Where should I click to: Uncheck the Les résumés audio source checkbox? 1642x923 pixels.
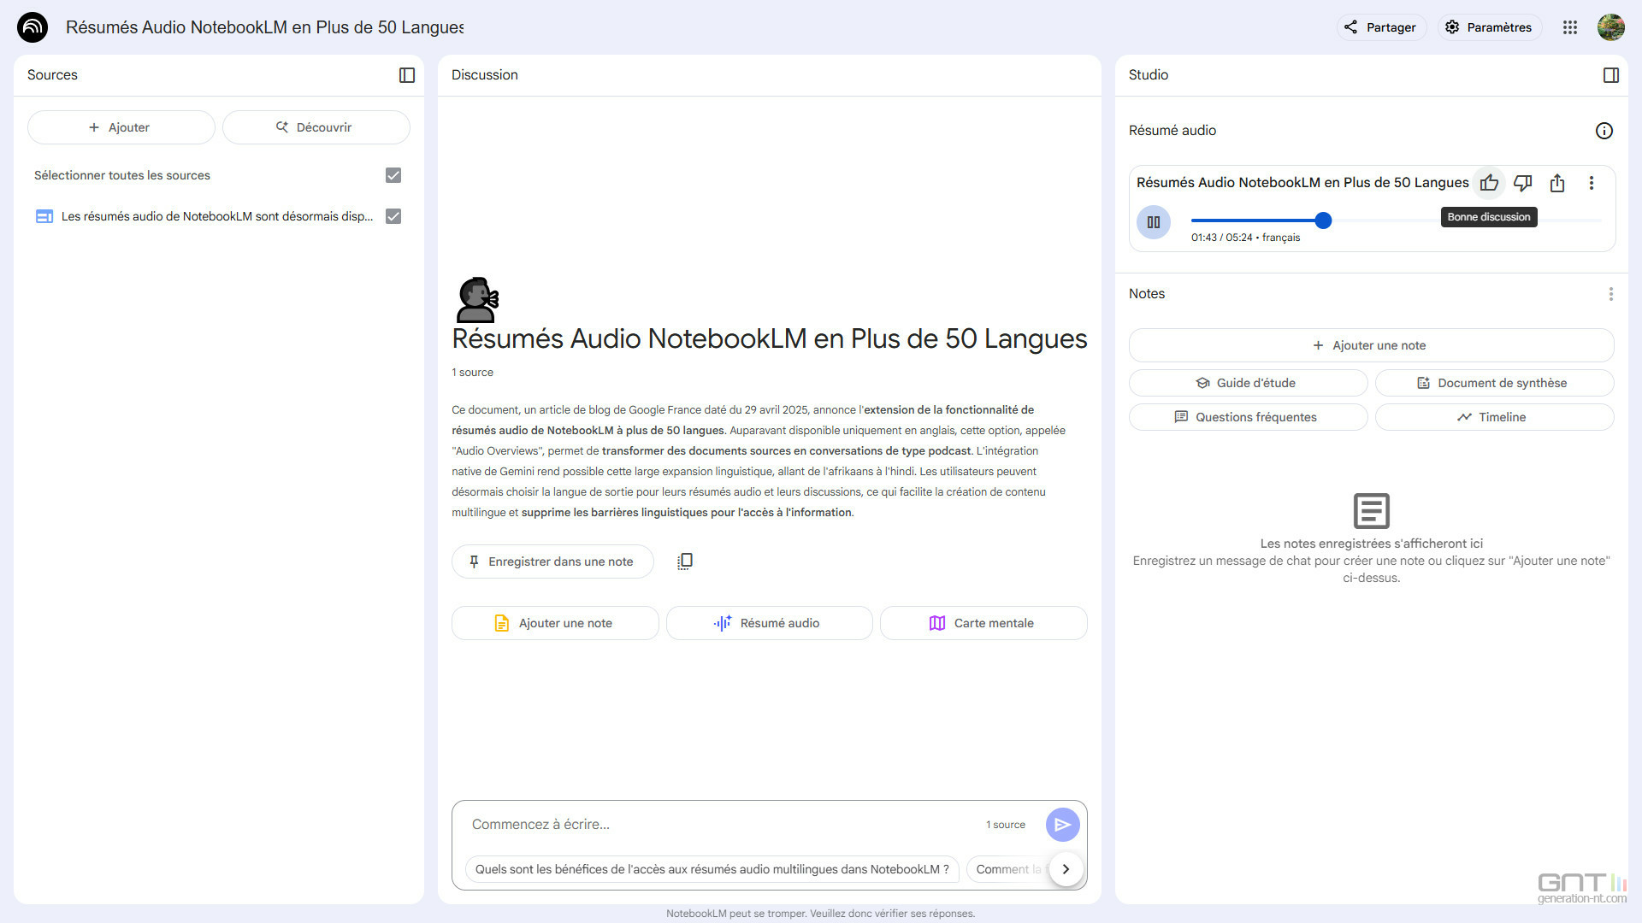[393, 216]
